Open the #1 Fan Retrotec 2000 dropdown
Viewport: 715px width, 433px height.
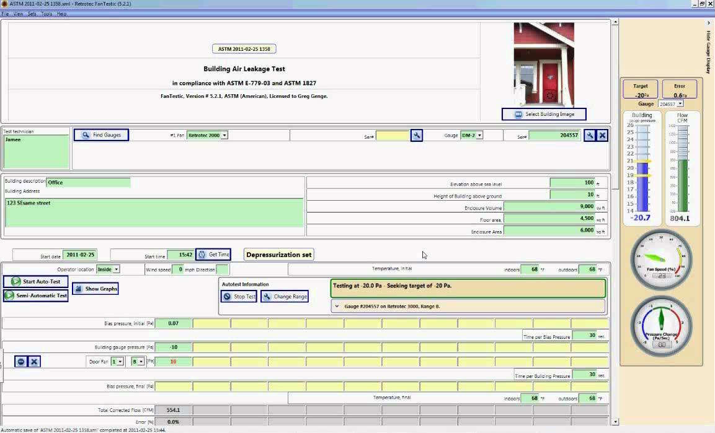tap(207, 135)
